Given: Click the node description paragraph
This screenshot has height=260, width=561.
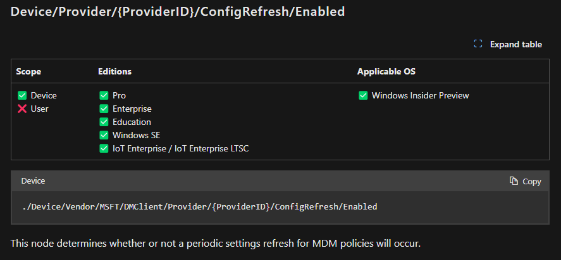Looking at the screenshot, I should (215, 243).
